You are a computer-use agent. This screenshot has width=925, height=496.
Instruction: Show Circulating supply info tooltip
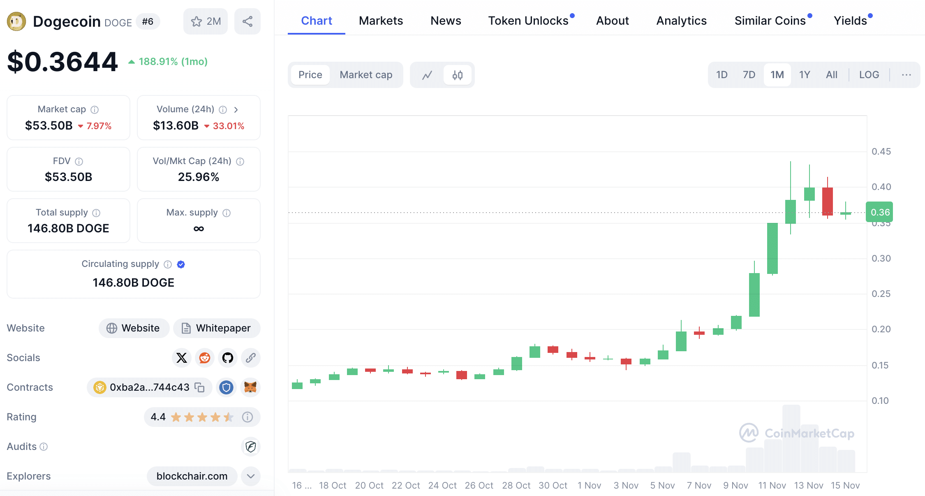point(168,264)
